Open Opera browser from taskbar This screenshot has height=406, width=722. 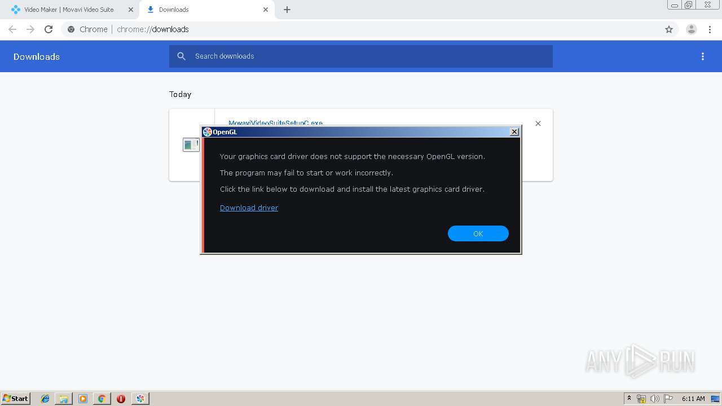click(121, 399)
